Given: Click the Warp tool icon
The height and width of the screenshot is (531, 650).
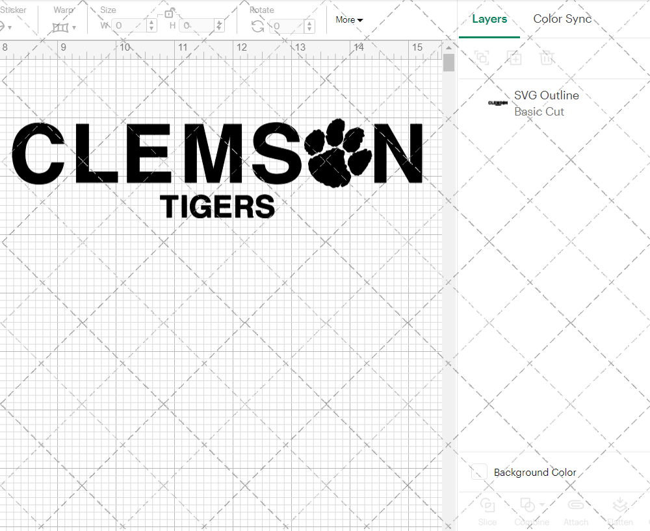Looking at the screenshot, I should [62, 27].
